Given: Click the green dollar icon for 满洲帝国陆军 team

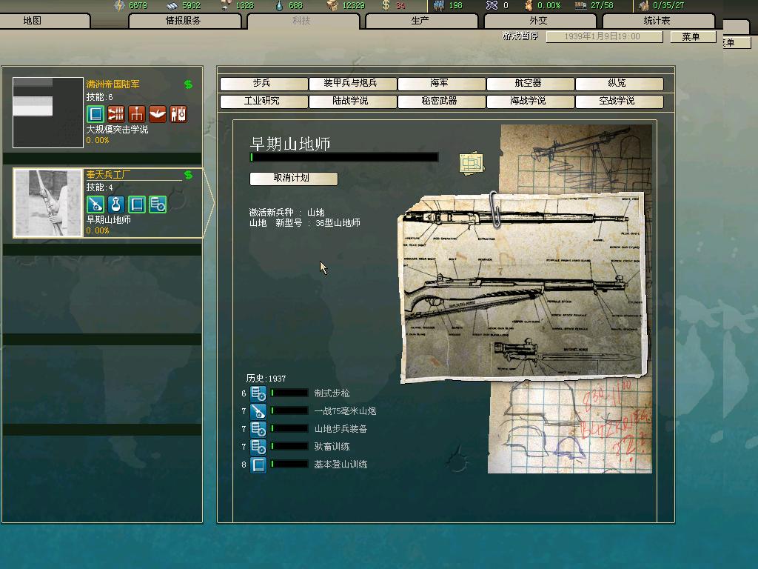Looking at the screenshot, I should (188, 84).
